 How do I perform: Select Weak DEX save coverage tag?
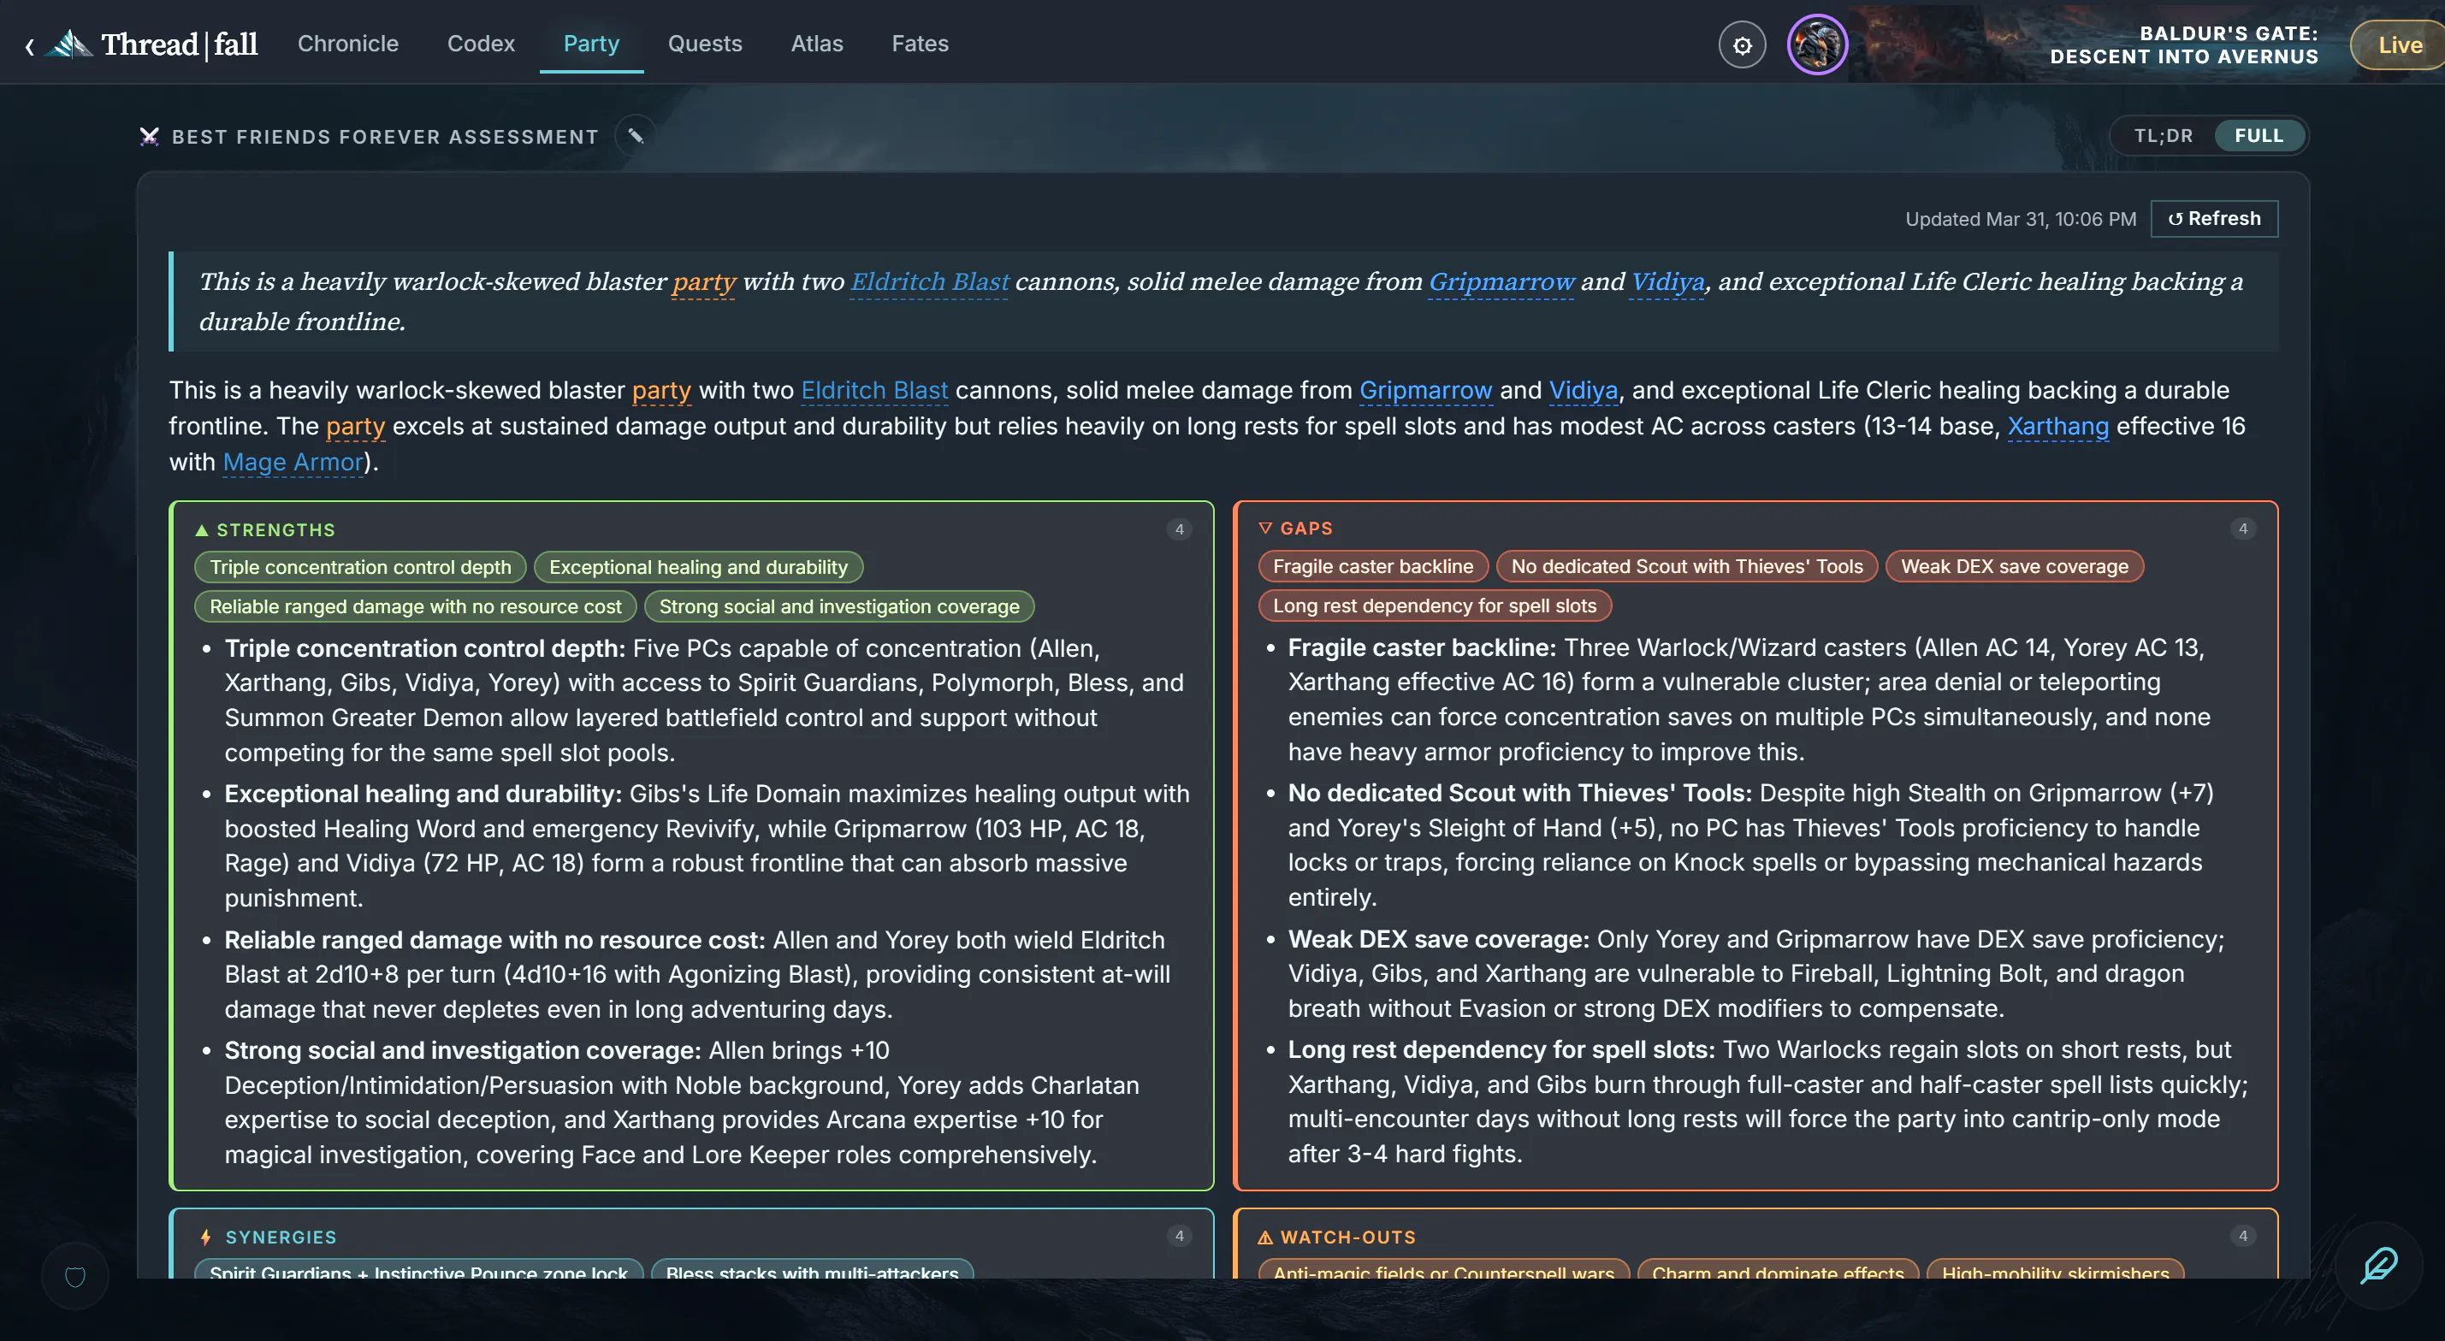pyautogui.click(x=2014, y=566)
